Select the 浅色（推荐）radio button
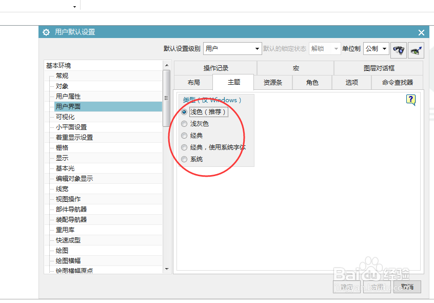The width and height of the screenshot is (434, 303). point(184,112)
